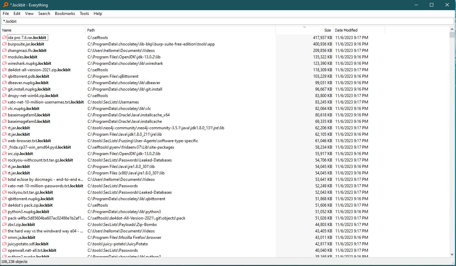Screen dimensions: 456x266
Task: Click the file icon of rockyou-withcount.txt.tar.gz.lockbit
Action: tap(4, 160)
